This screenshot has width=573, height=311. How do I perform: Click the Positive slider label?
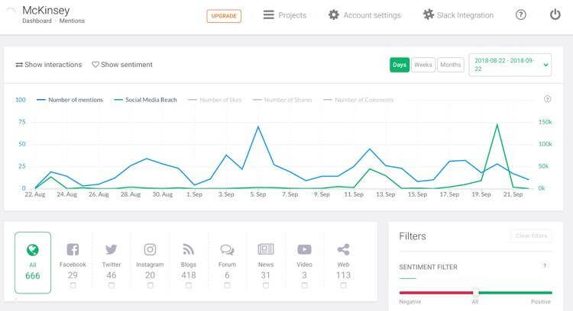point(541,302)
